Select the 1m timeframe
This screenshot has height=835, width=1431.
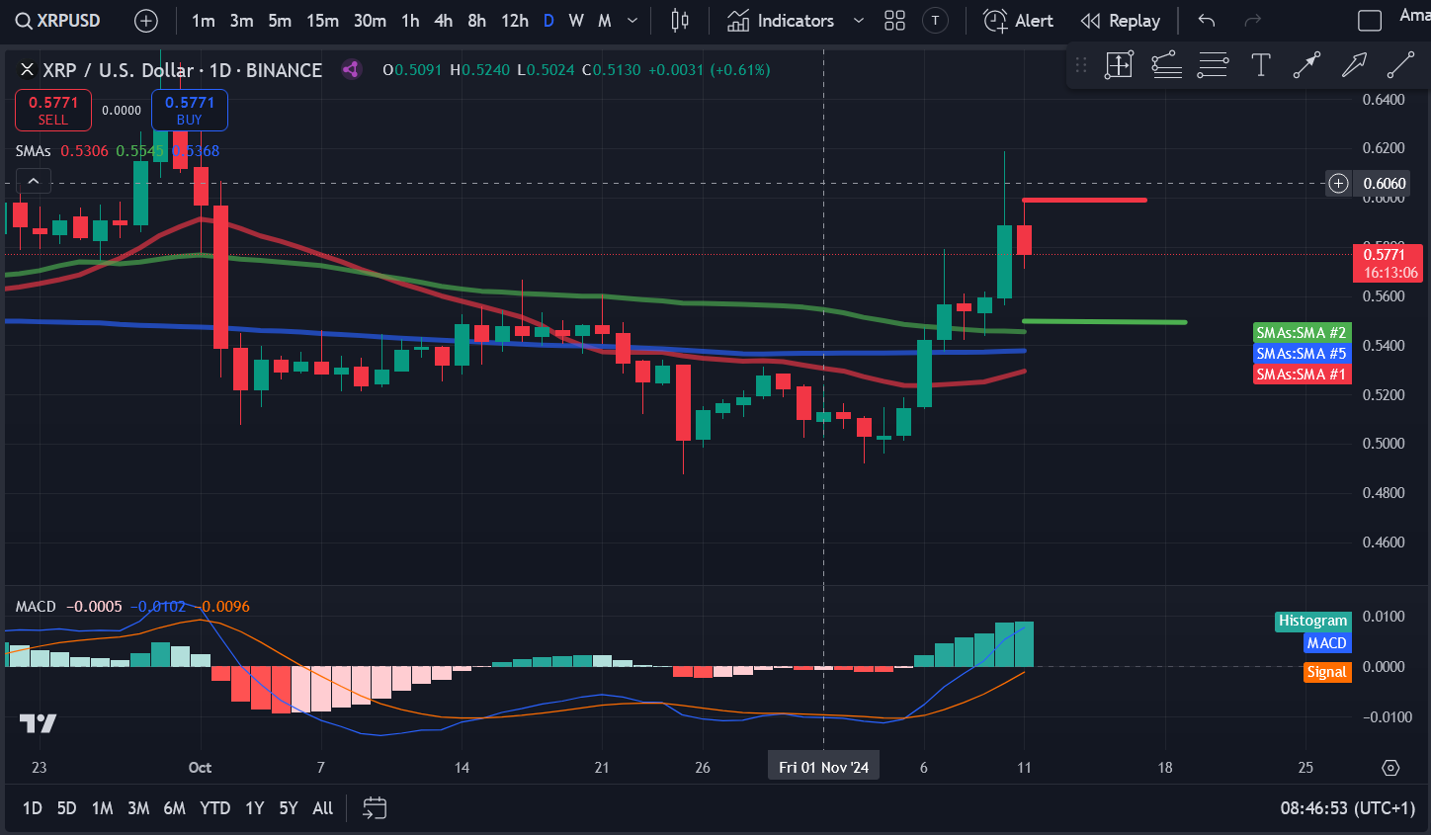[x=203, y=21]
